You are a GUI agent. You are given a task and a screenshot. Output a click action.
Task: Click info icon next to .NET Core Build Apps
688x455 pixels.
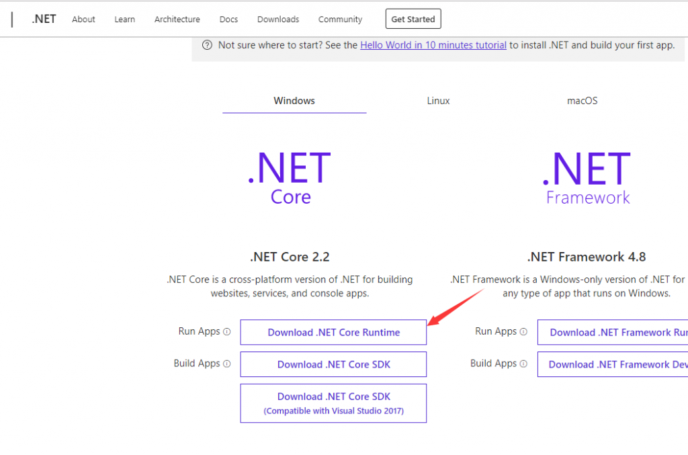227,364
